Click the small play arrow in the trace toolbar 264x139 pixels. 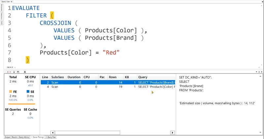pos(5,72)
